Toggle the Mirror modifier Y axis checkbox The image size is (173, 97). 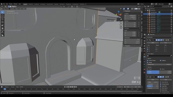coord(148,49)
